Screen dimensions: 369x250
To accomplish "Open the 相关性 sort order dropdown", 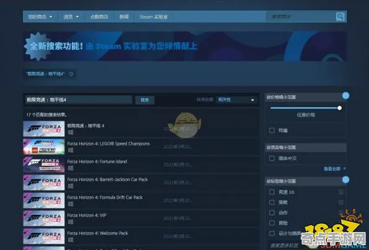I will (x=236, y=100).
